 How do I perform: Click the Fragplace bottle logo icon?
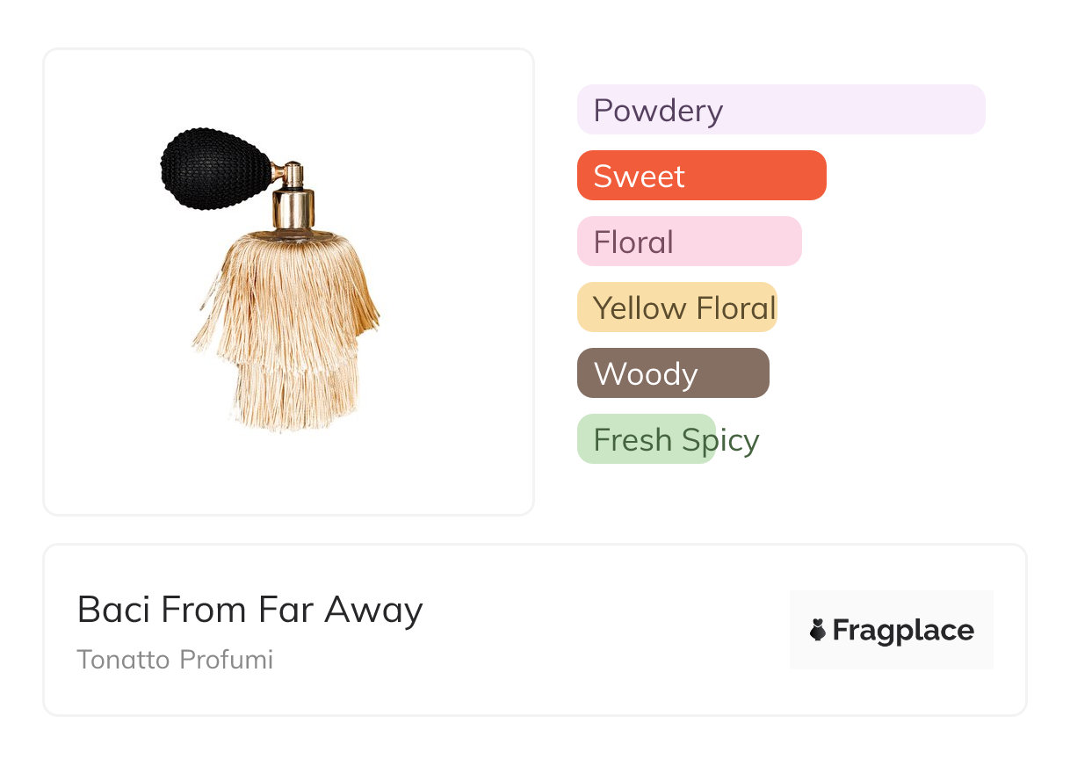[818, 630]
